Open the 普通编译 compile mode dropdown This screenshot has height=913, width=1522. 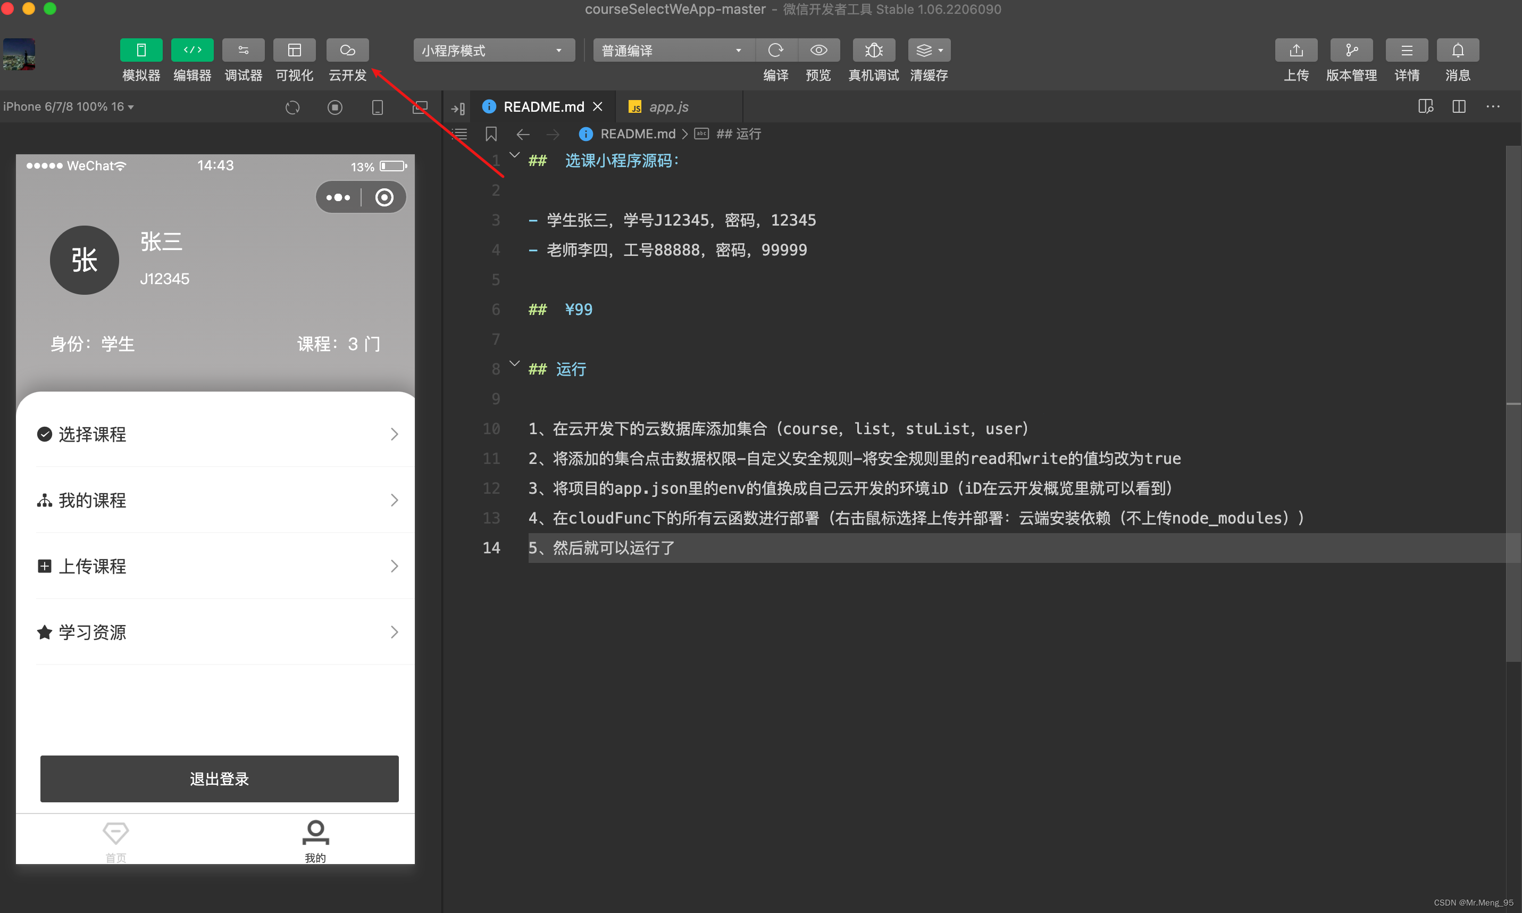click(673, 51)
